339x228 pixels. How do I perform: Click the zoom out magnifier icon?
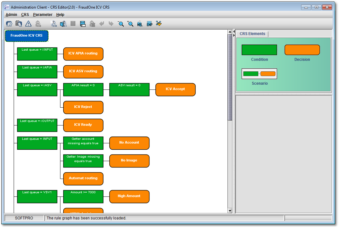pos(121,24)
